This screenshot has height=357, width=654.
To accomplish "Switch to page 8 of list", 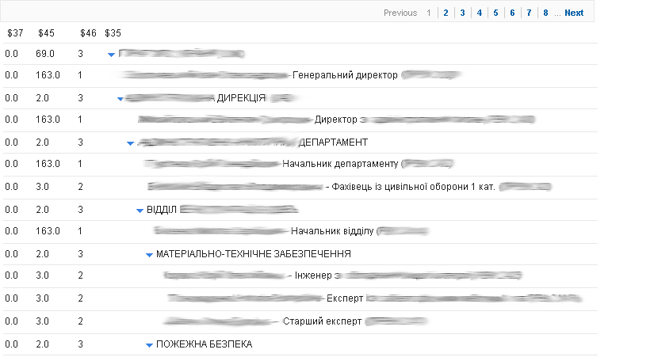I will (x=545, y=13).
